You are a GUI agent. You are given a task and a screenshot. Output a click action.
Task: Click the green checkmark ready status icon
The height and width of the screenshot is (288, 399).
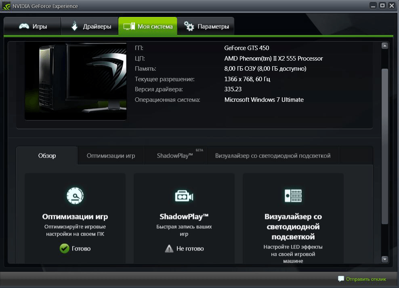coord(64,248)
